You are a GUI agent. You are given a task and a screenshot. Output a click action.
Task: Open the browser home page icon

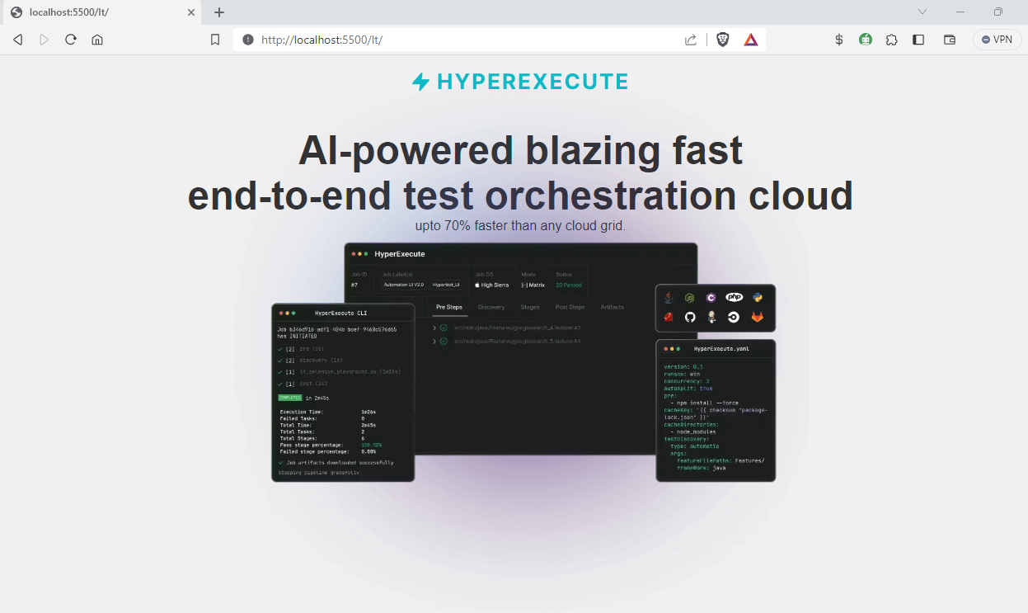(x=97, y=40)
